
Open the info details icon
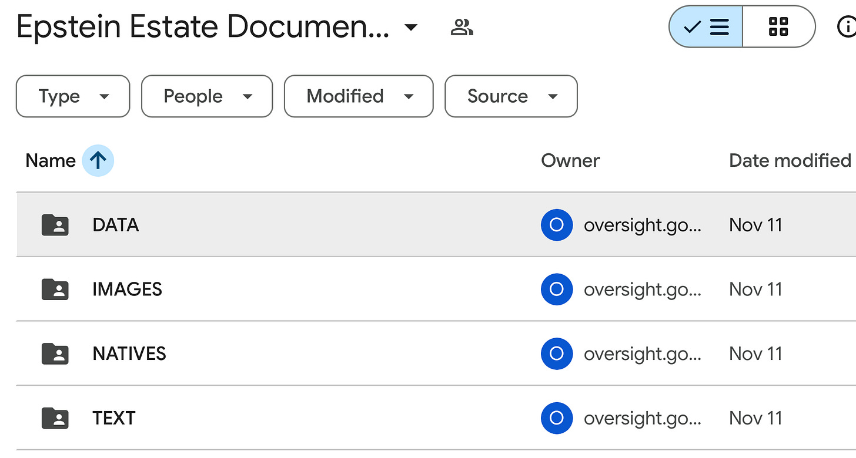(847, 26)
